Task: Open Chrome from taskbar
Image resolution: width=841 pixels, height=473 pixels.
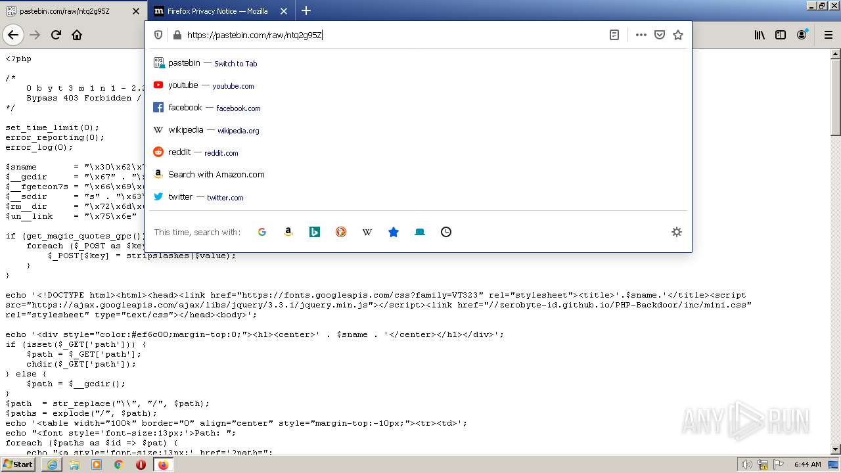Action: tap(119, 464)
